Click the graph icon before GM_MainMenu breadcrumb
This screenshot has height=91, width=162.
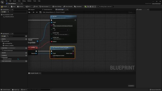click(40, 12)
